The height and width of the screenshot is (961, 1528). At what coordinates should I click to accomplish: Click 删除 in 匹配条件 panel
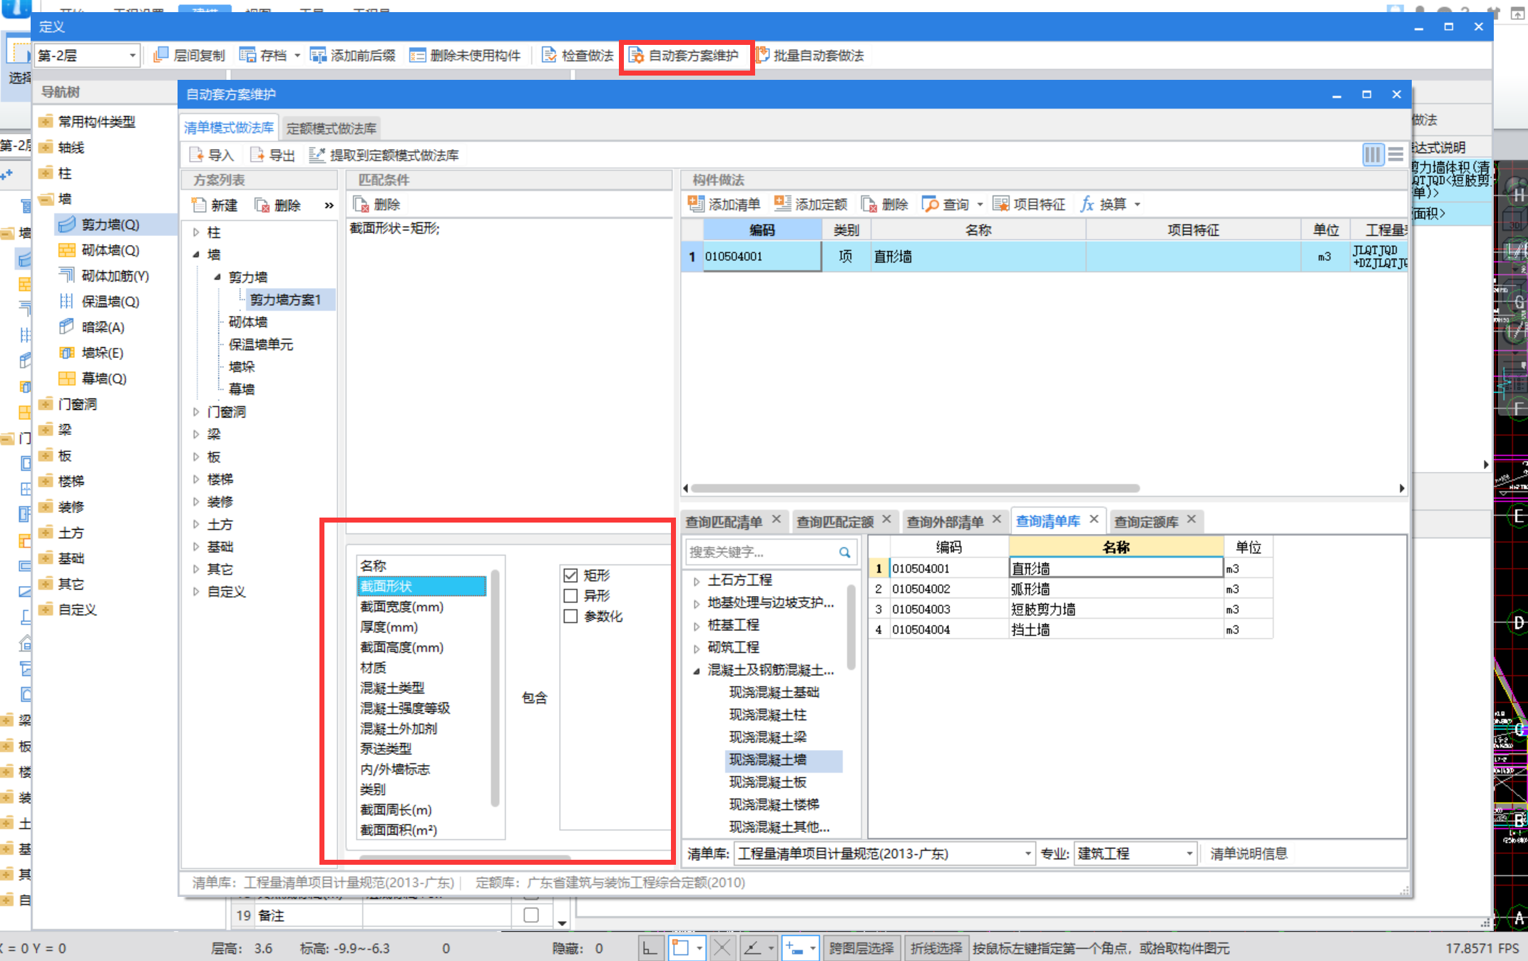point(377,205)
